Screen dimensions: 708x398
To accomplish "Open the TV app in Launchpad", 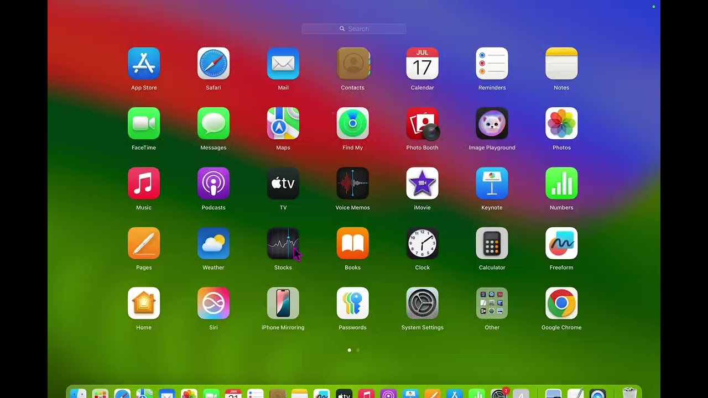I will pos(283,184).
